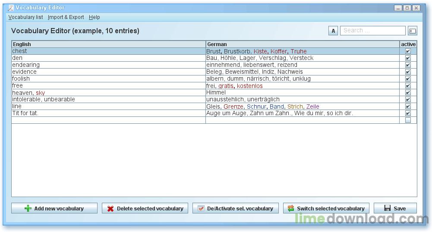432x232 pixels.
Task: Check the empty last row's active checkbox
Action: point(408,120)
